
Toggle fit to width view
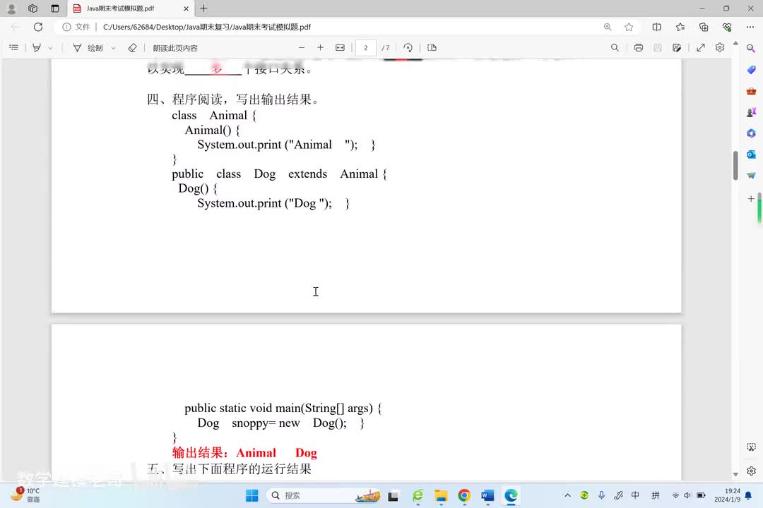[x=340, y=48]
